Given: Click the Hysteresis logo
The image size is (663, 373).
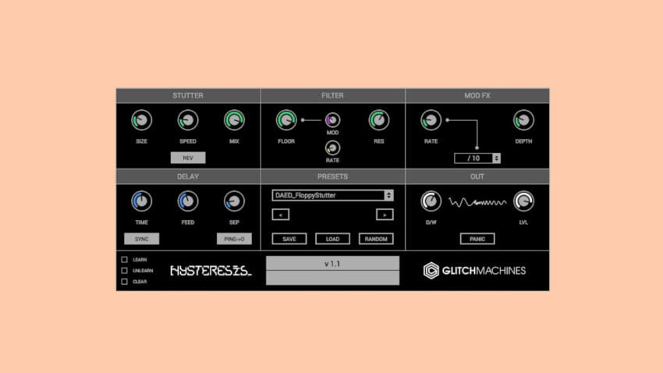Looking at the screenshot, I should (x=211, y=271).
